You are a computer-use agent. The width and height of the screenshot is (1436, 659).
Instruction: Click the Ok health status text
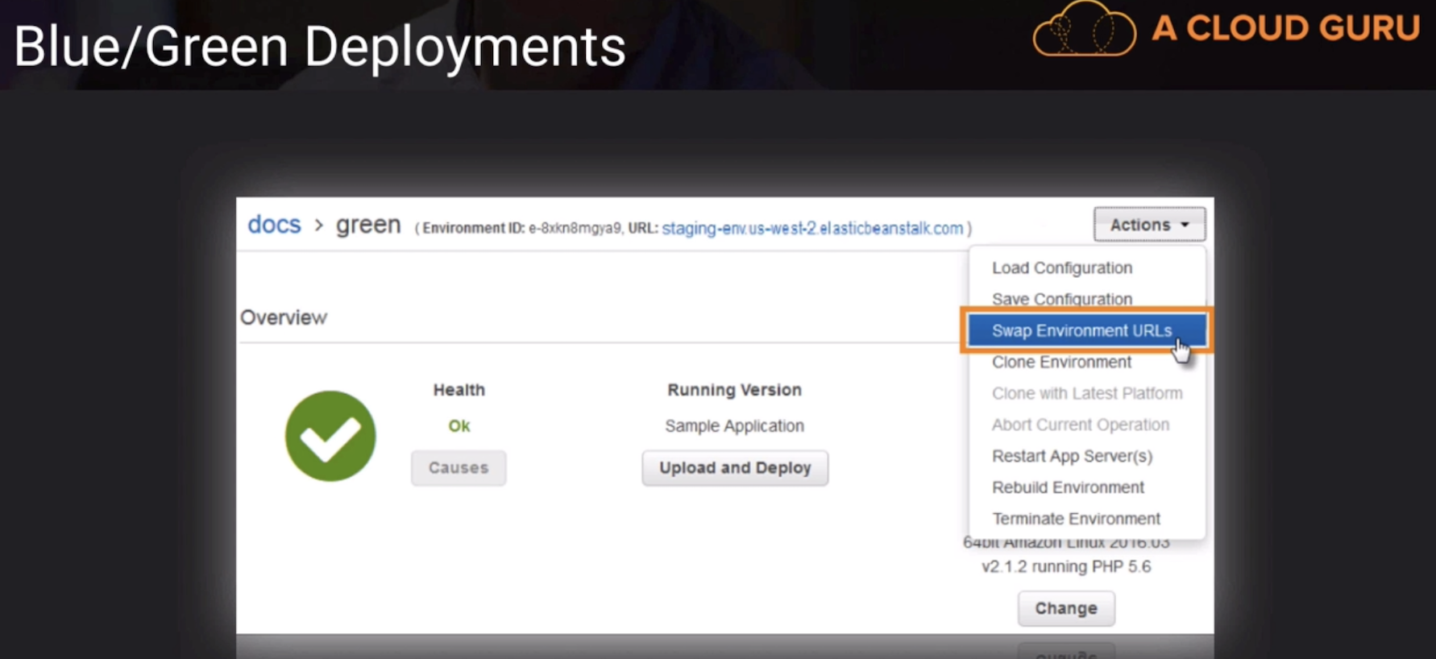point(459,425)
